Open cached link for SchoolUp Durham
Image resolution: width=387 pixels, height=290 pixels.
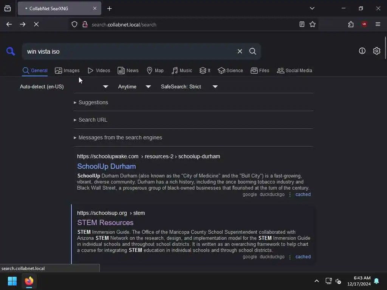coord(303,194)
